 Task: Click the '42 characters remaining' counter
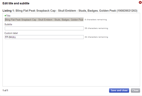pos(96,37)
